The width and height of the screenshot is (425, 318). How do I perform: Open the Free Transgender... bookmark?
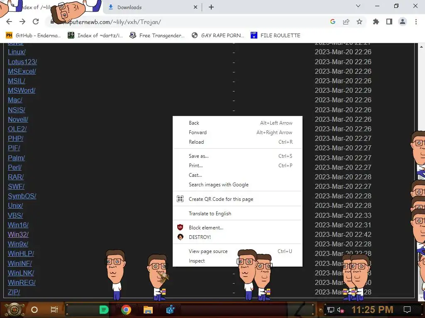[157, 36]
